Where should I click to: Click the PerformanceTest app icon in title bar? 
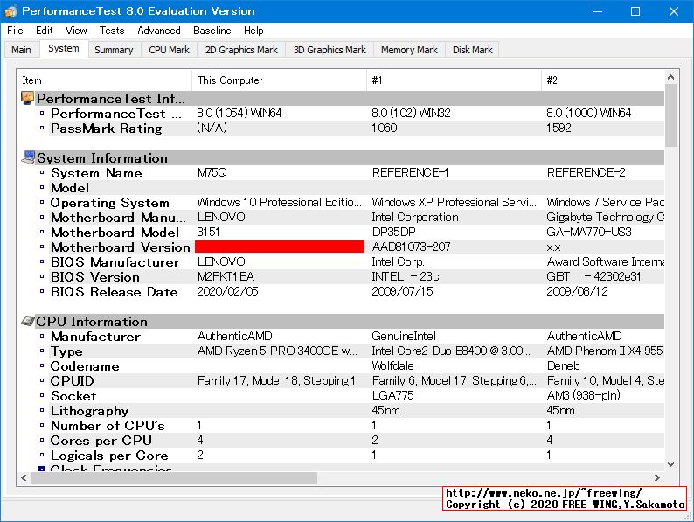(11, 11)
